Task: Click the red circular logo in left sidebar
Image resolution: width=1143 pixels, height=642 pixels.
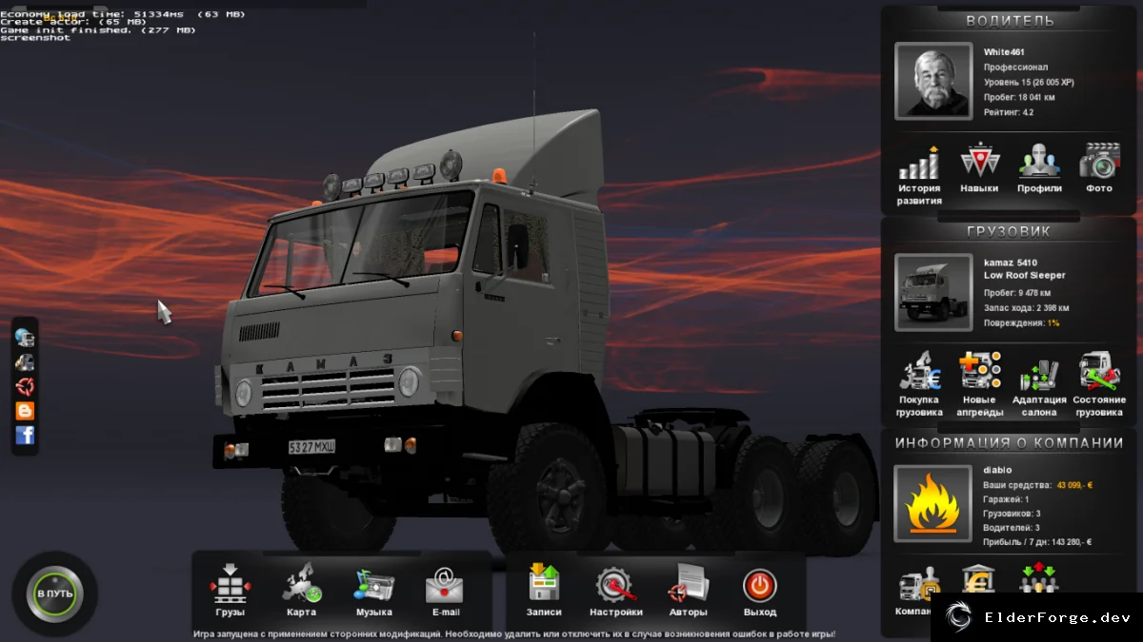Action: pos(25,386)
